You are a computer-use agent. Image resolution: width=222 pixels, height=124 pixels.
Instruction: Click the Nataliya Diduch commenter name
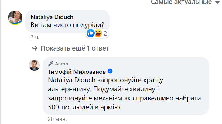pos(52,17)
